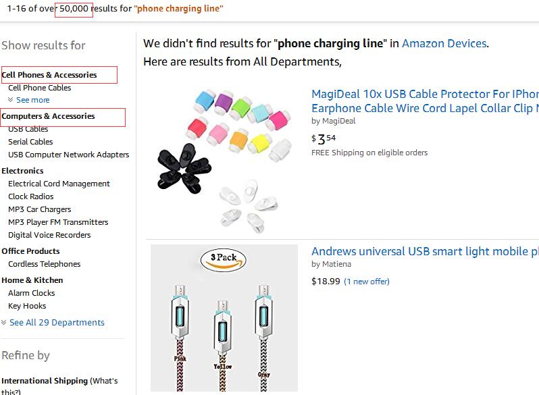Open the Cell Phones & Accessories department
This screenshot has width=539, height=395.
(49, 75)
